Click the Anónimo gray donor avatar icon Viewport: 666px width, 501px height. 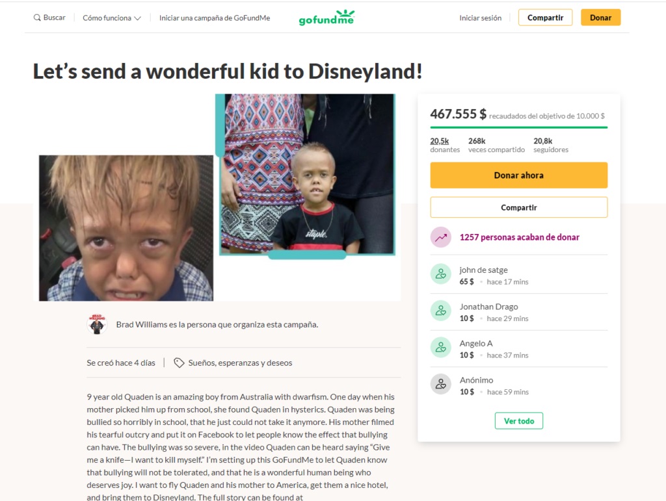pos(441,384)
